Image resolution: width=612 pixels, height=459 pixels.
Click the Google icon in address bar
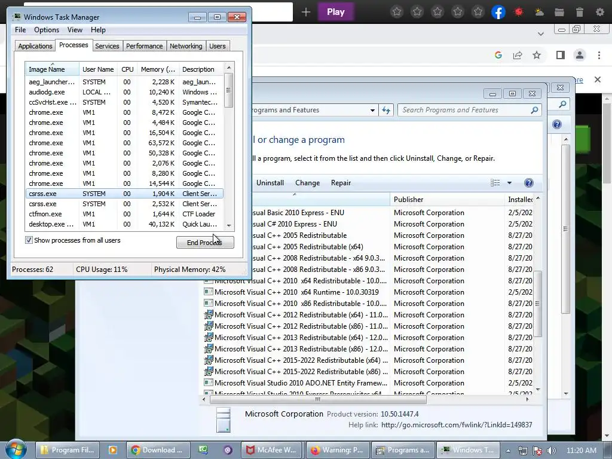498,55
